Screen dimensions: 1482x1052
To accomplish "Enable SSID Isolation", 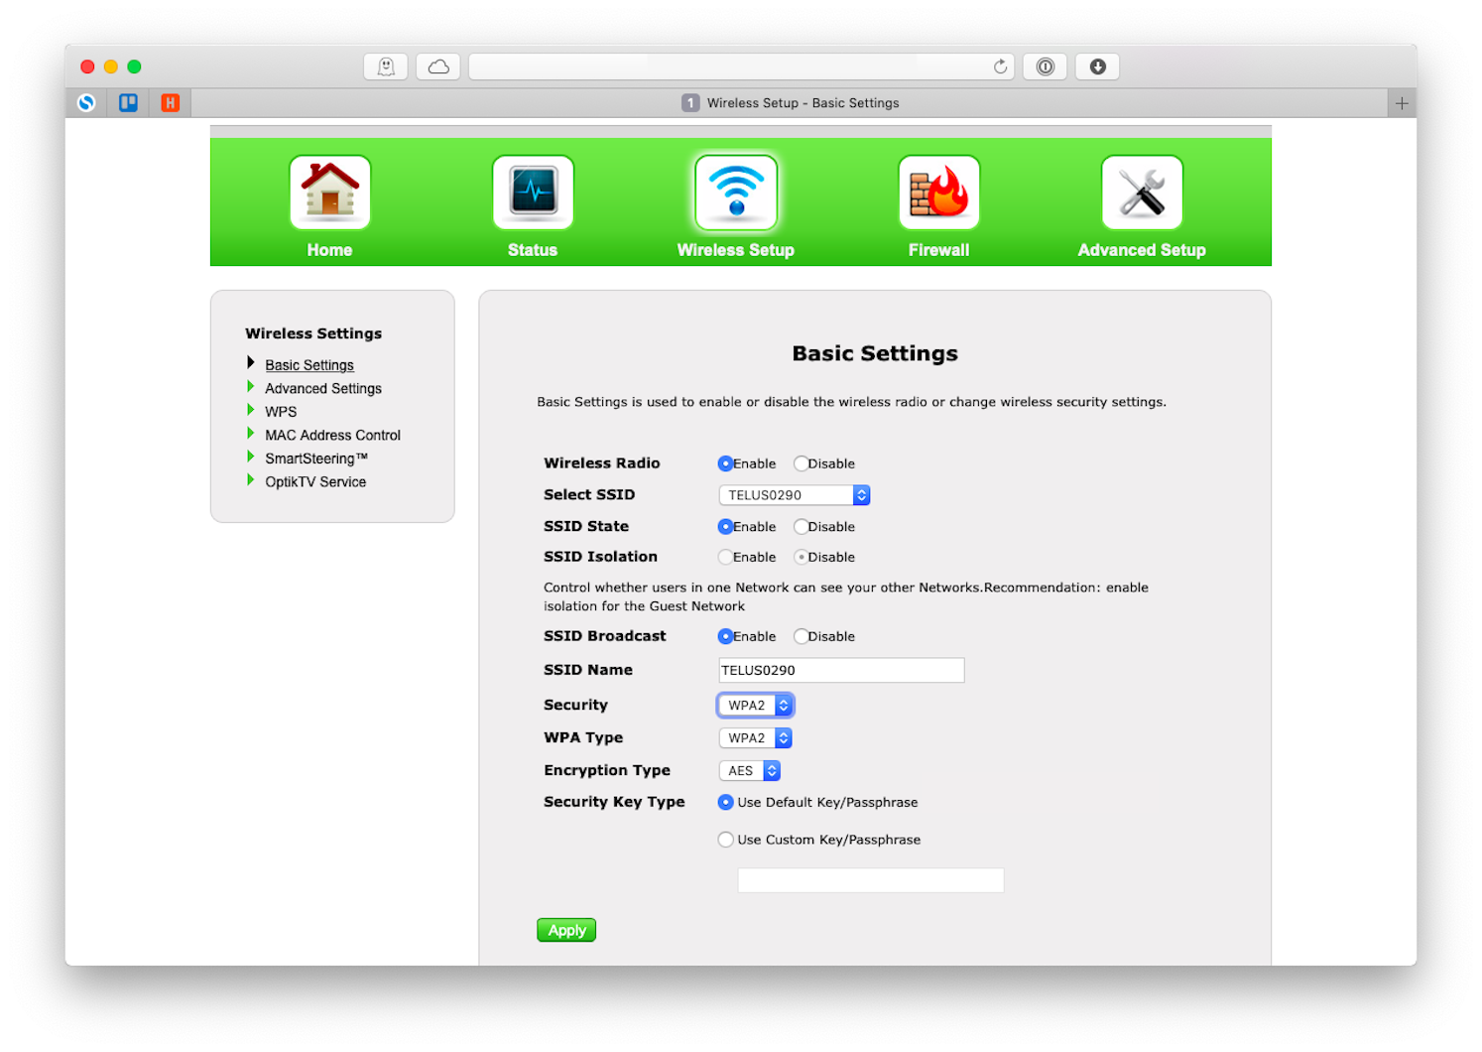I will click(725, 557).
